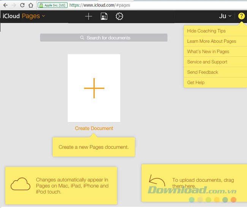Click the blank Create Document thumbnail
This screenshot has width=247, height=208.
pos(94,88)
